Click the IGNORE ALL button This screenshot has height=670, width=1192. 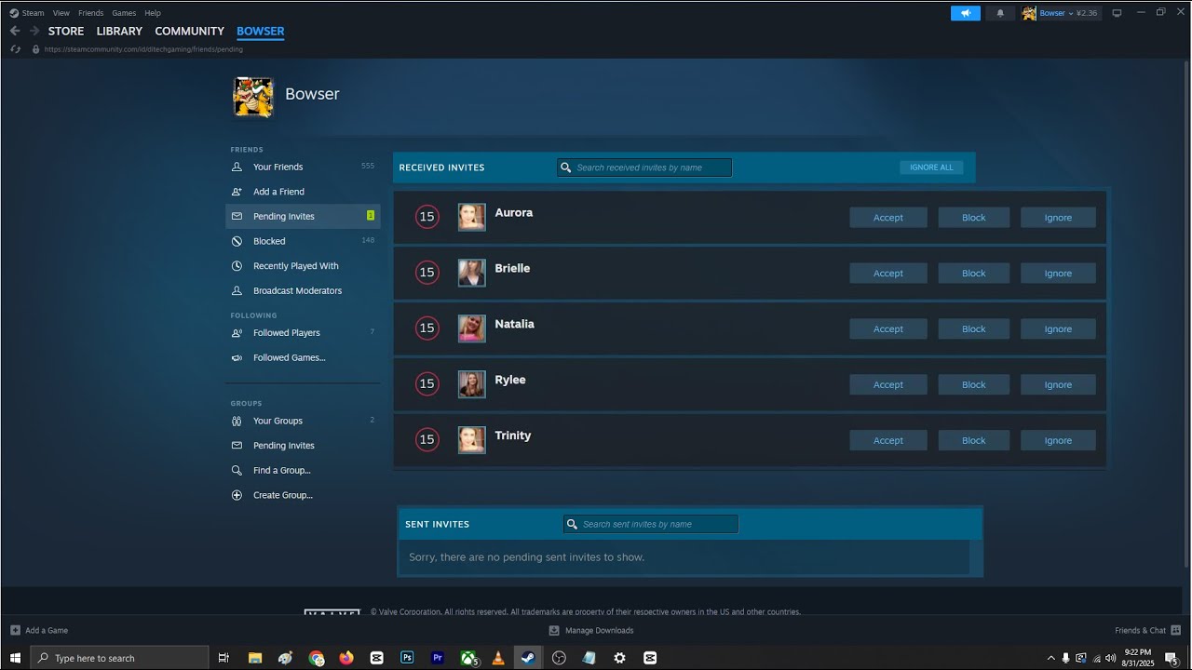pos(931,167)
